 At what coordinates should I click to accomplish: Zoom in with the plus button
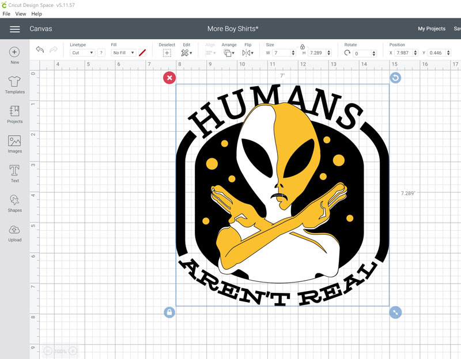tap(73, 351)
